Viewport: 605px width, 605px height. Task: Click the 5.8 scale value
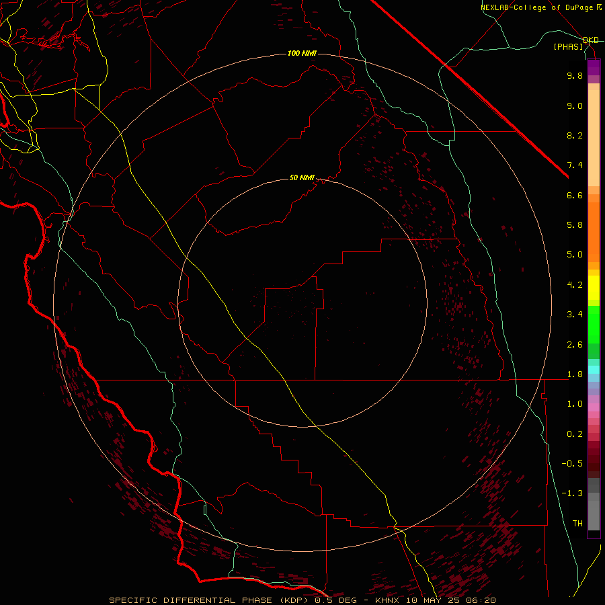coord(575,225)
